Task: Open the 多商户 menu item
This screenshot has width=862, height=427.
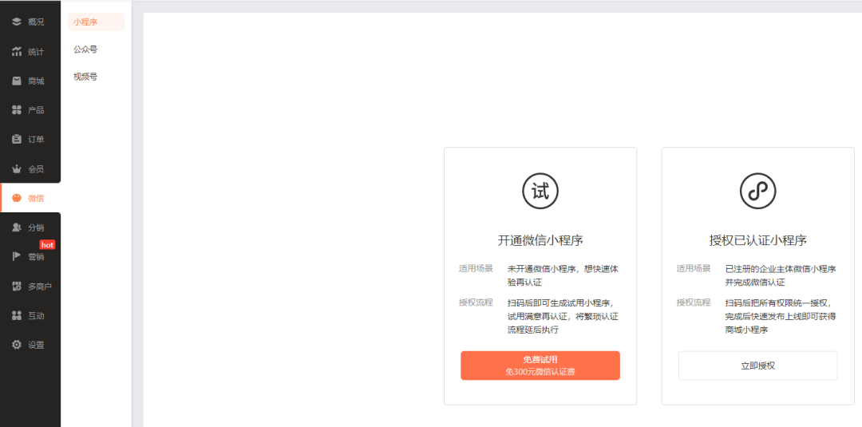Action: coord(30,287)
